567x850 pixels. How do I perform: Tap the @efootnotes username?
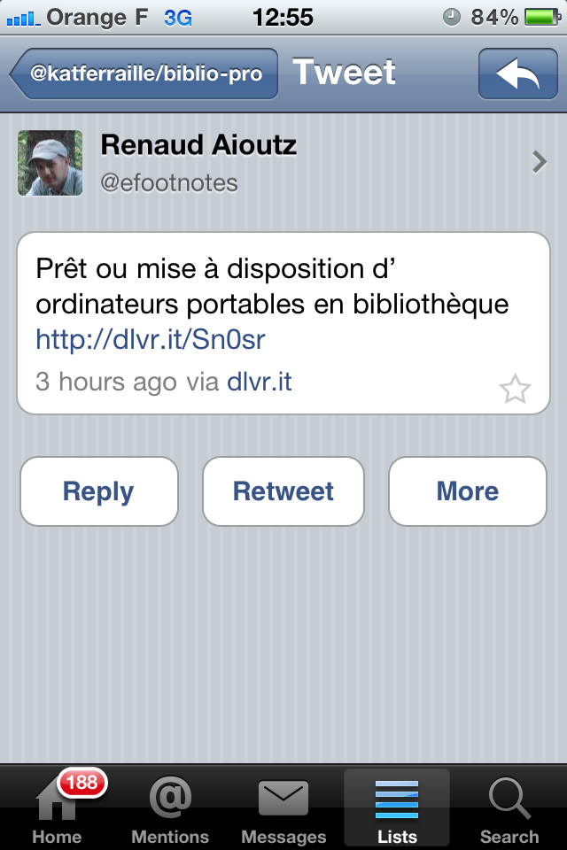click(x=169, y=183)
